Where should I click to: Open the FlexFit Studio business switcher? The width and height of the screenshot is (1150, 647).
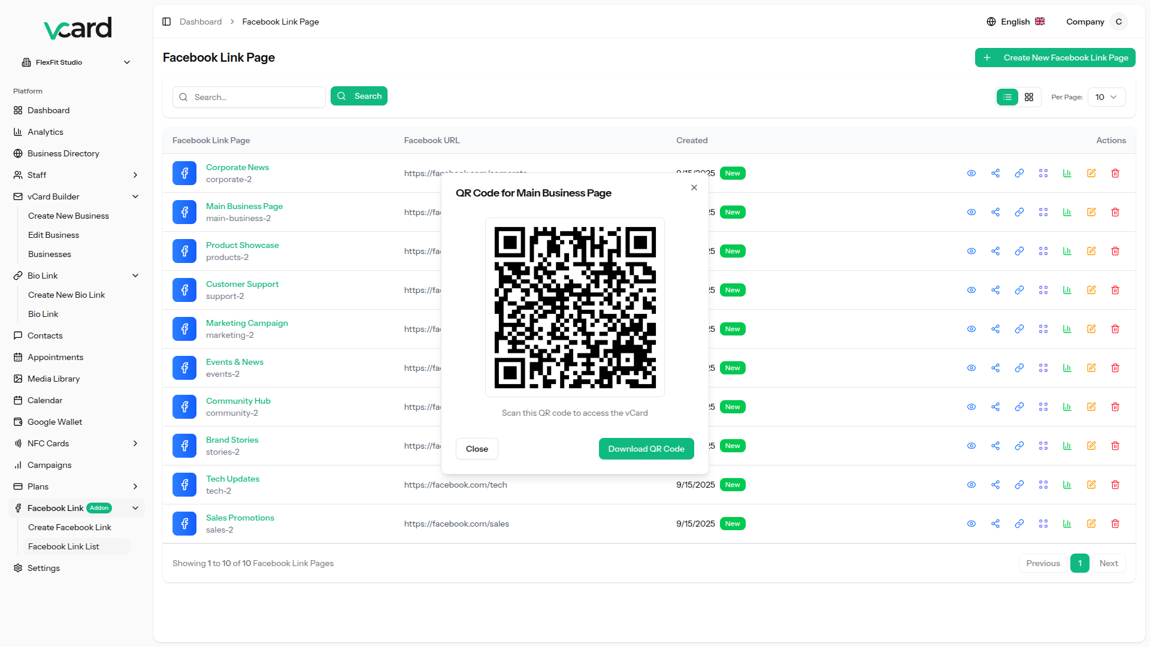tap(76, 62)
